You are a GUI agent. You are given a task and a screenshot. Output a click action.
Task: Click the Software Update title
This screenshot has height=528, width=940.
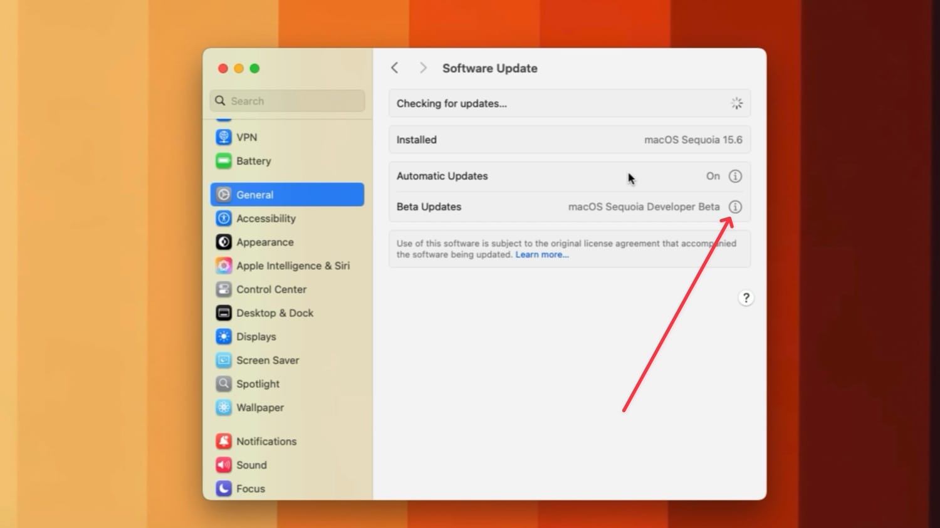coord(490,68)
